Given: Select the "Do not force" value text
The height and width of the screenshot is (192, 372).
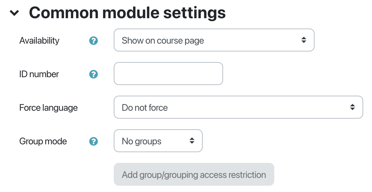Looking at the screenshot, I should [x=145, y=108].
